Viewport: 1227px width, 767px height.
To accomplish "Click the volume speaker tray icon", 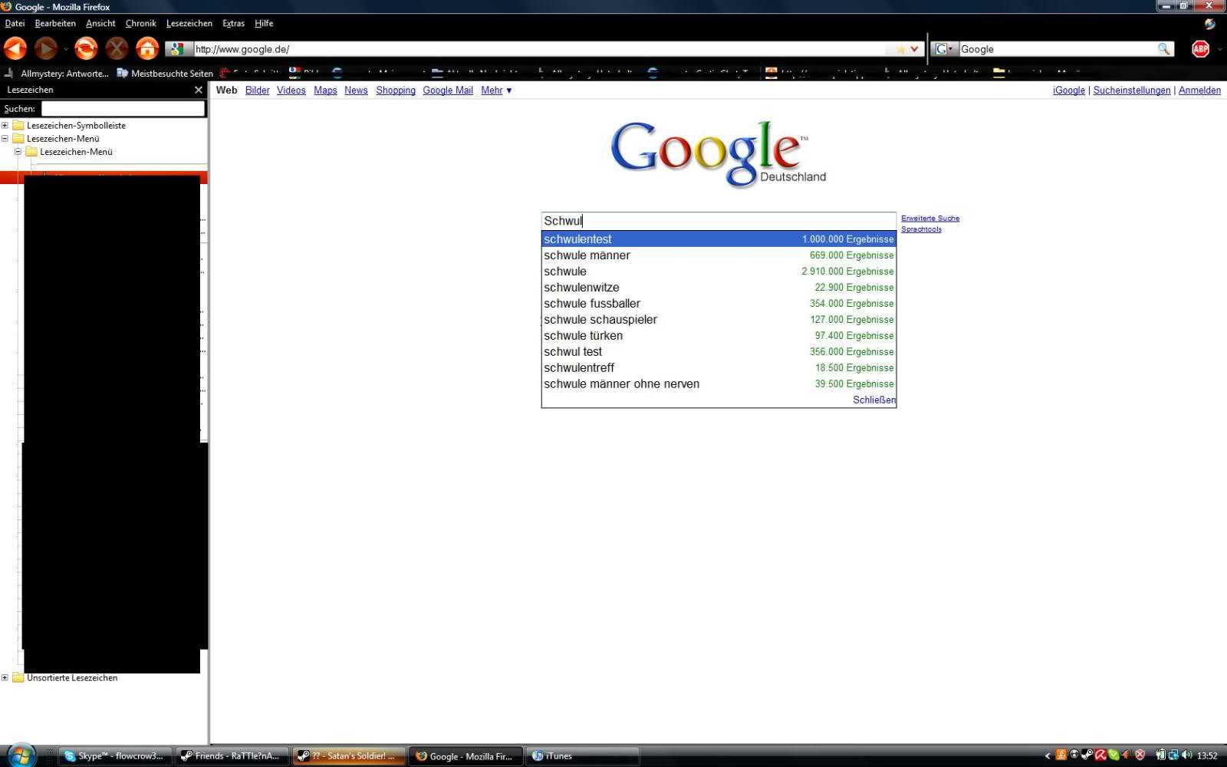I will click(x=1186, y=755).
